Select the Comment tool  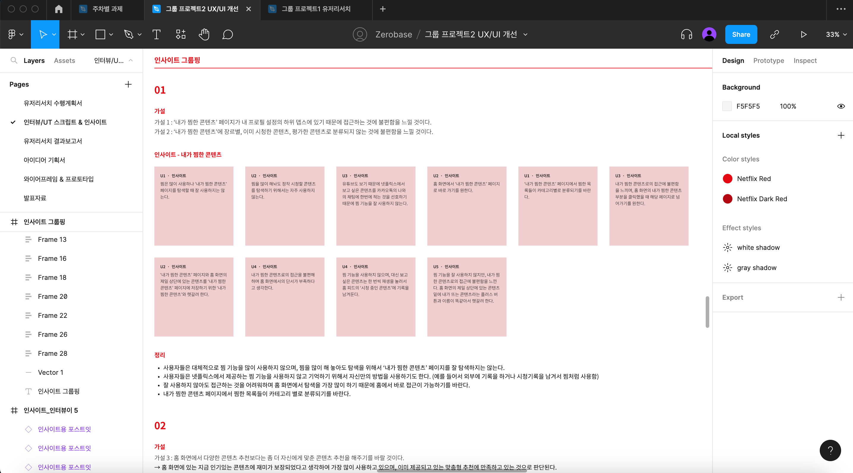228,34
